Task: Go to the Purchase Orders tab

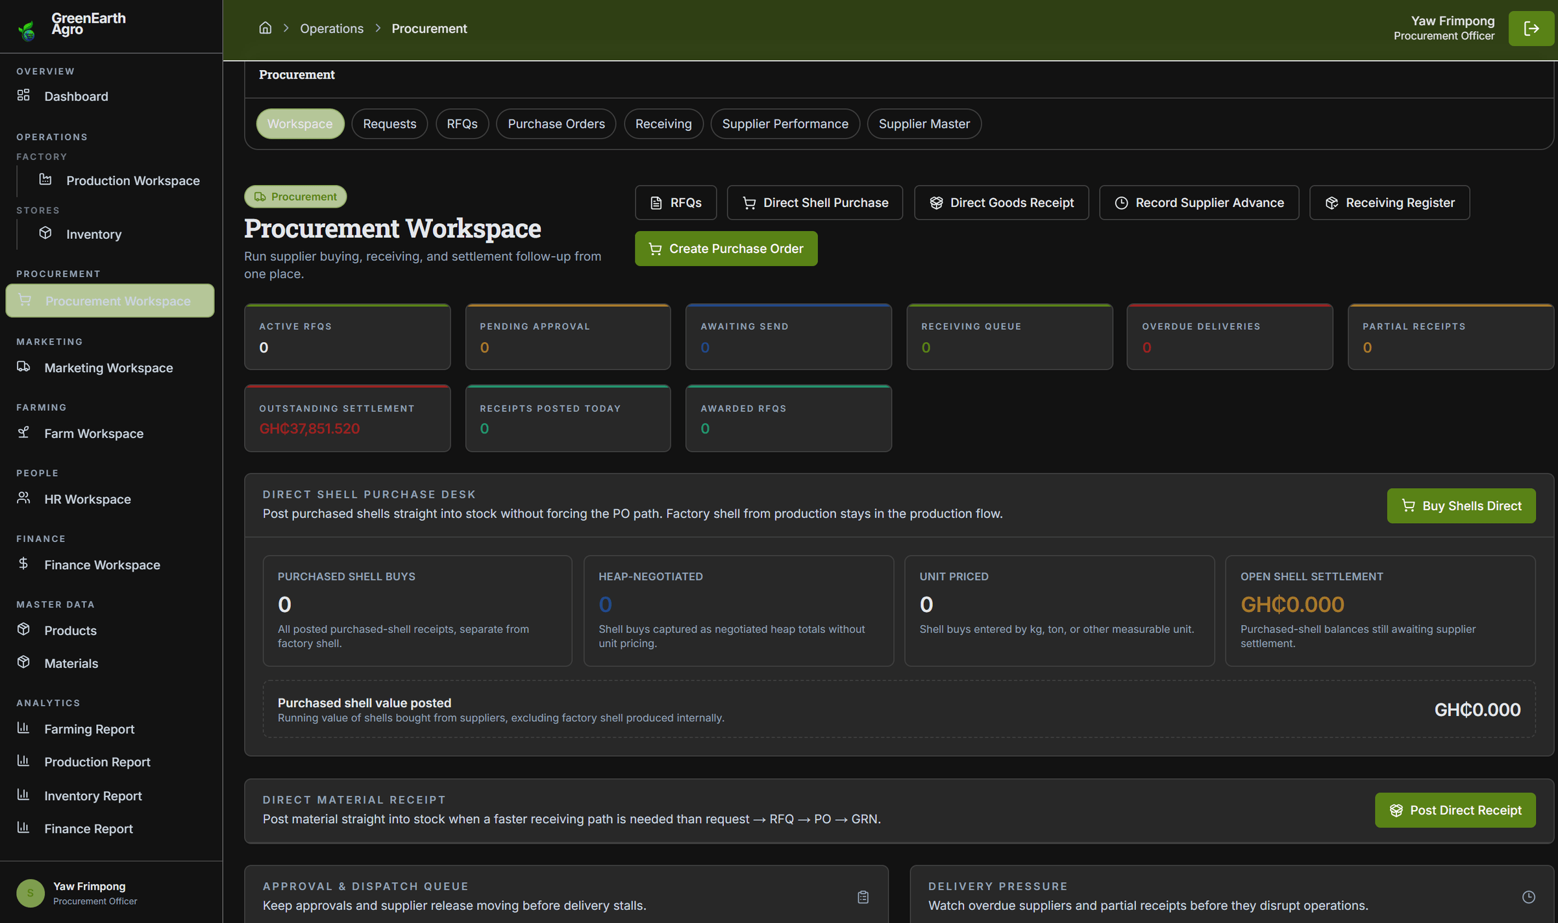Action: 556,123
